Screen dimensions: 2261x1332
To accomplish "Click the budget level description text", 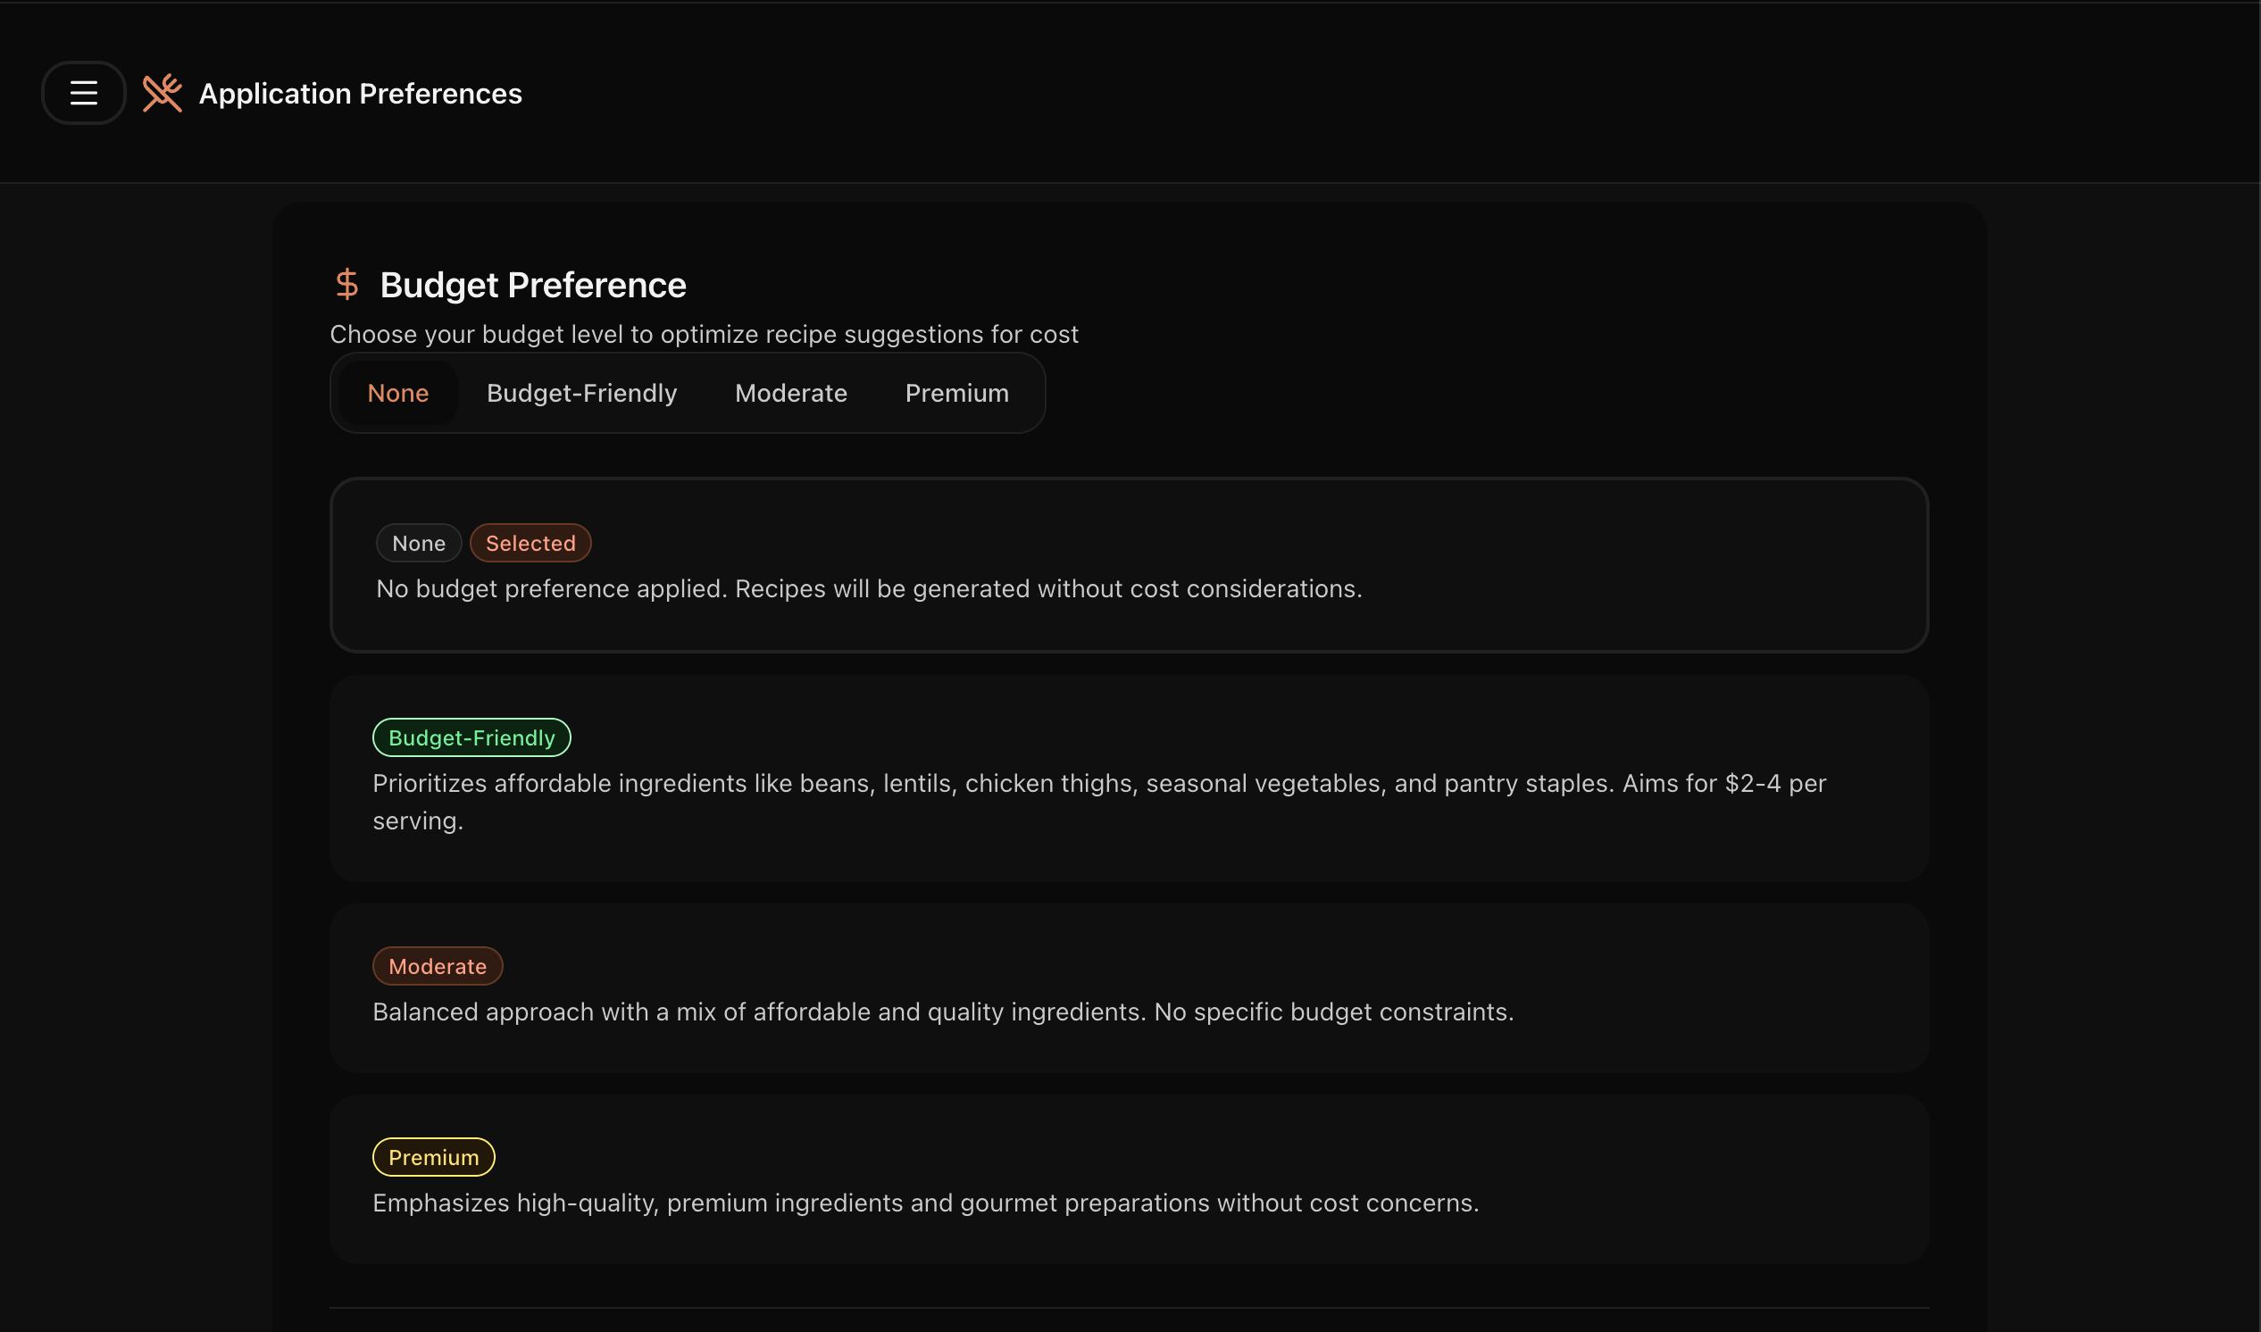I will (x=704, y=335).
